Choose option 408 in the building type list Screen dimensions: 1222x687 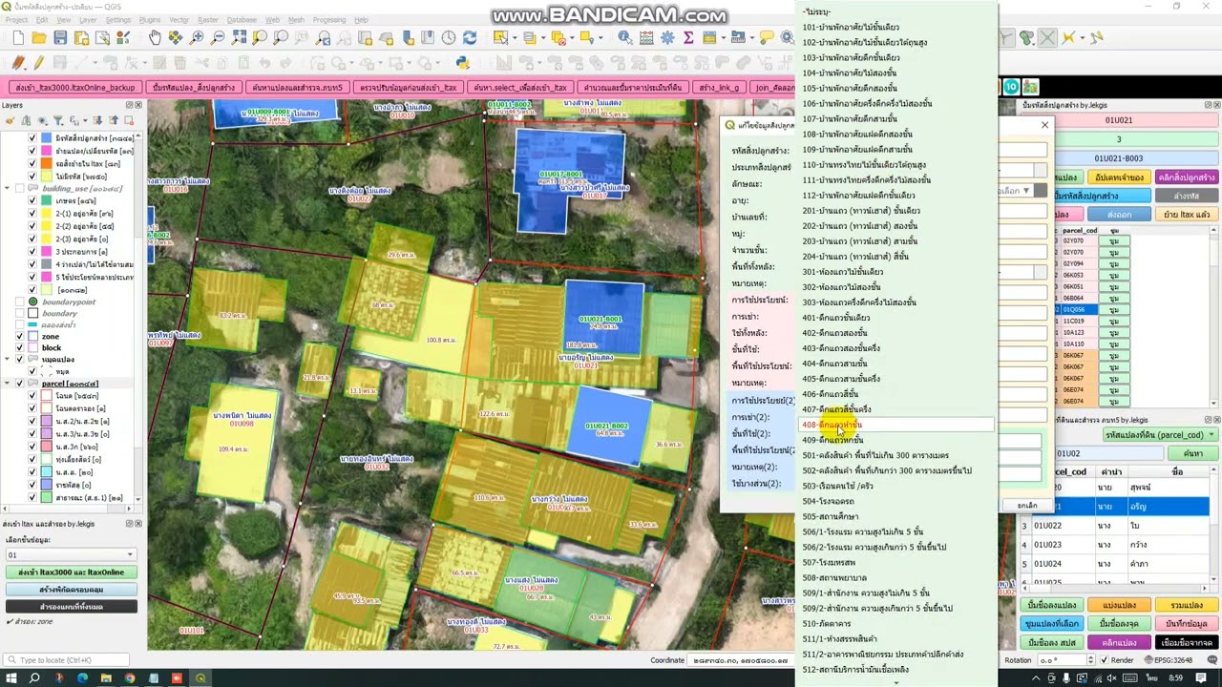click(x=896, y=425)
